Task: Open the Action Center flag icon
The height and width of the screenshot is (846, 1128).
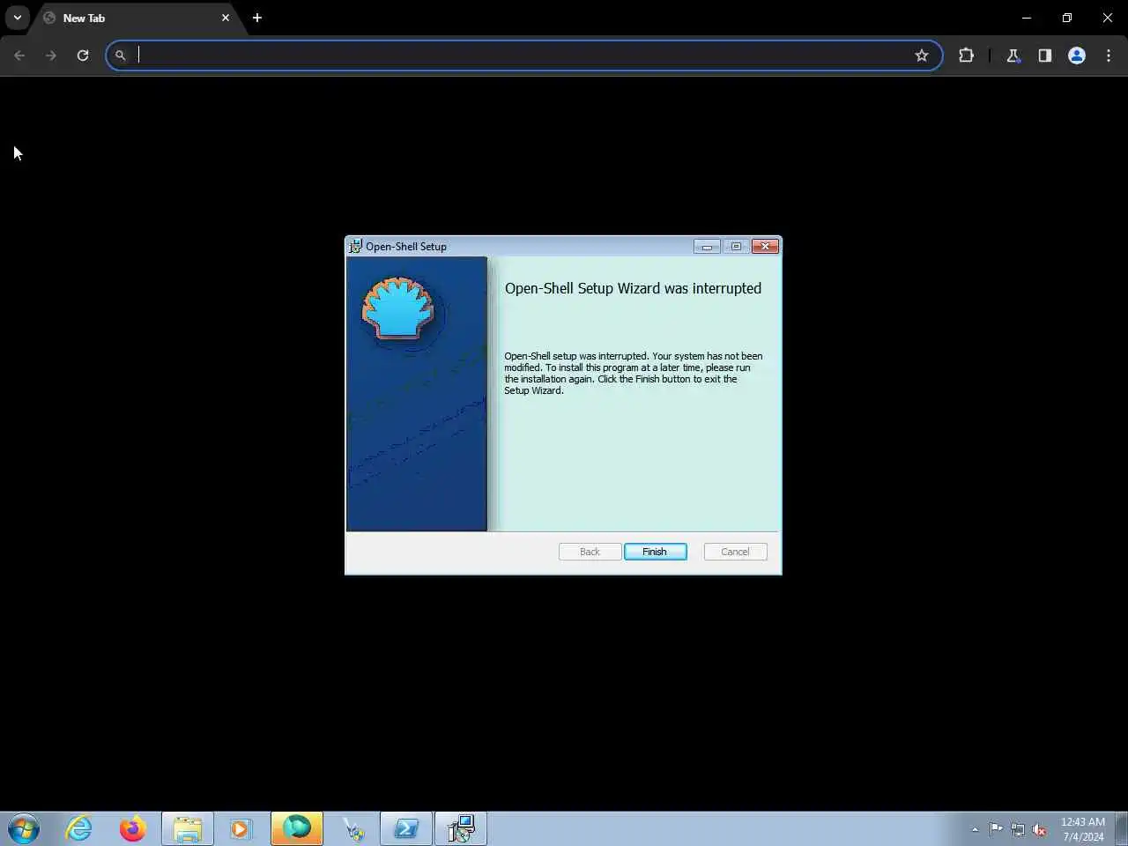Action: click(996, 829)
